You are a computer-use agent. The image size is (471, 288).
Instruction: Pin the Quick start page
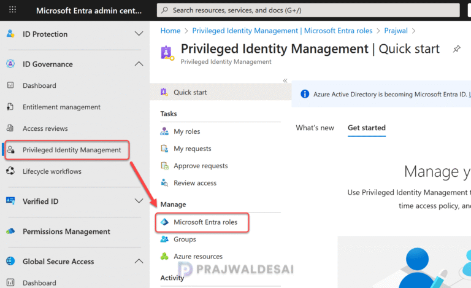456,49
